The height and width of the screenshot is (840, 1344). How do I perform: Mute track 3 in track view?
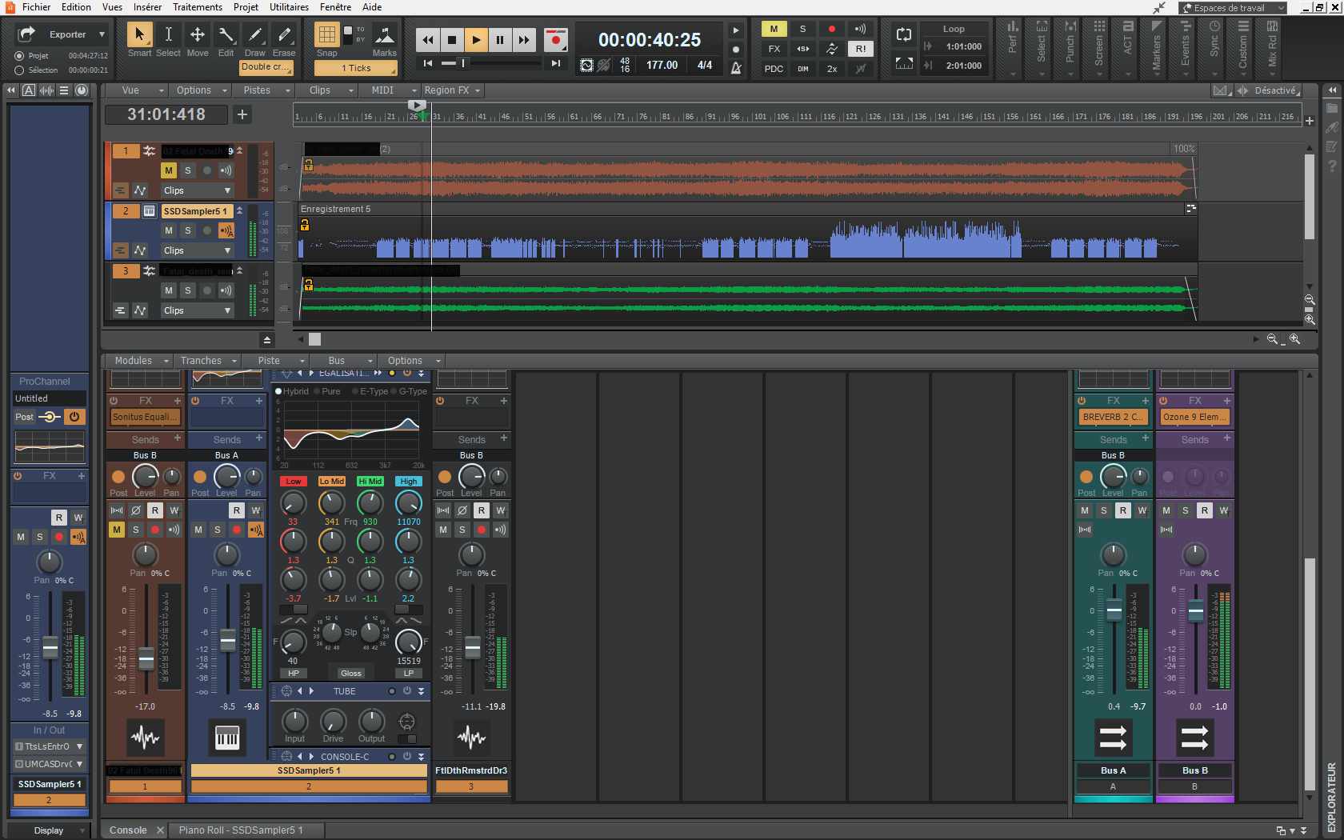168,290
